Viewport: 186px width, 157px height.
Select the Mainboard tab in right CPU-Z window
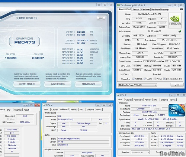tap(138, 100)
